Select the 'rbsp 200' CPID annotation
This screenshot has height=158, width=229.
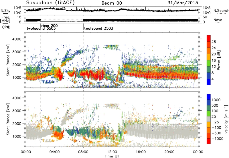[50, 26]
